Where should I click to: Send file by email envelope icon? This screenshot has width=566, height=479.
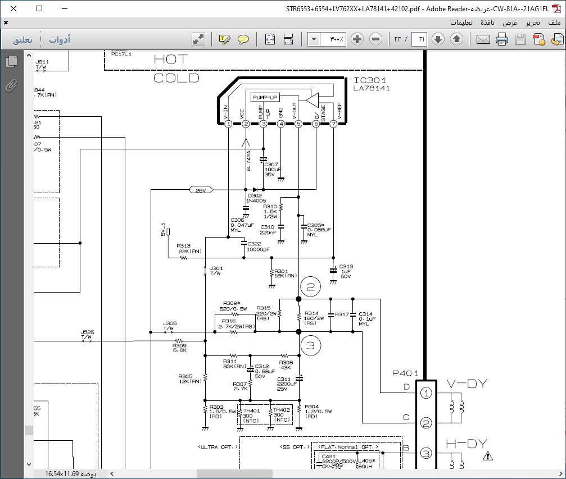click(x=483, y=39)
